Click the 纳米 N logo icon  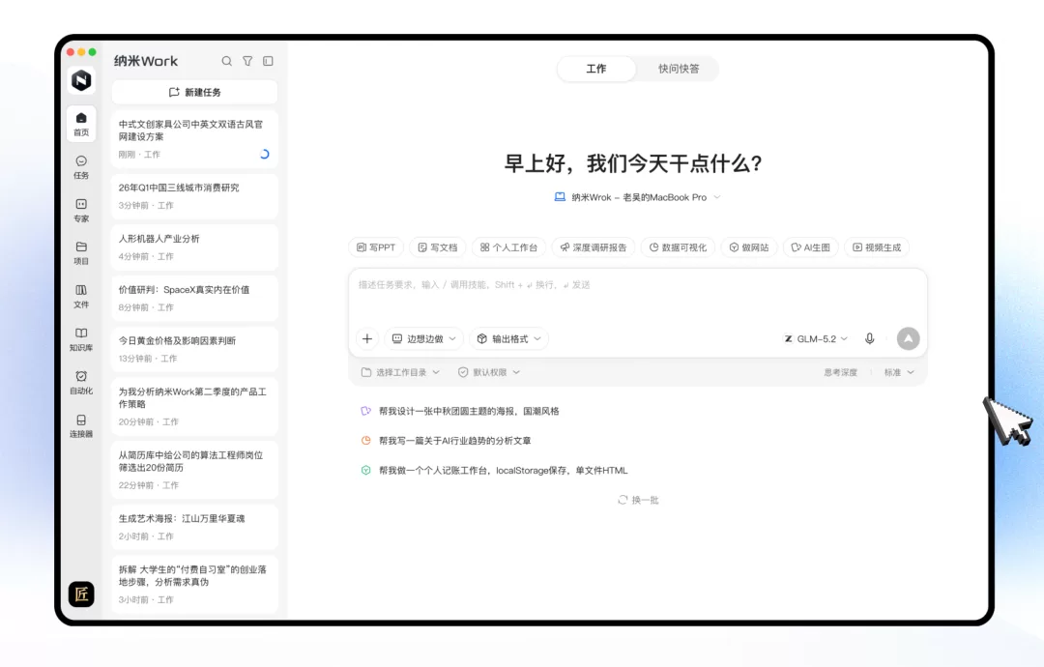tap(81, 80)
